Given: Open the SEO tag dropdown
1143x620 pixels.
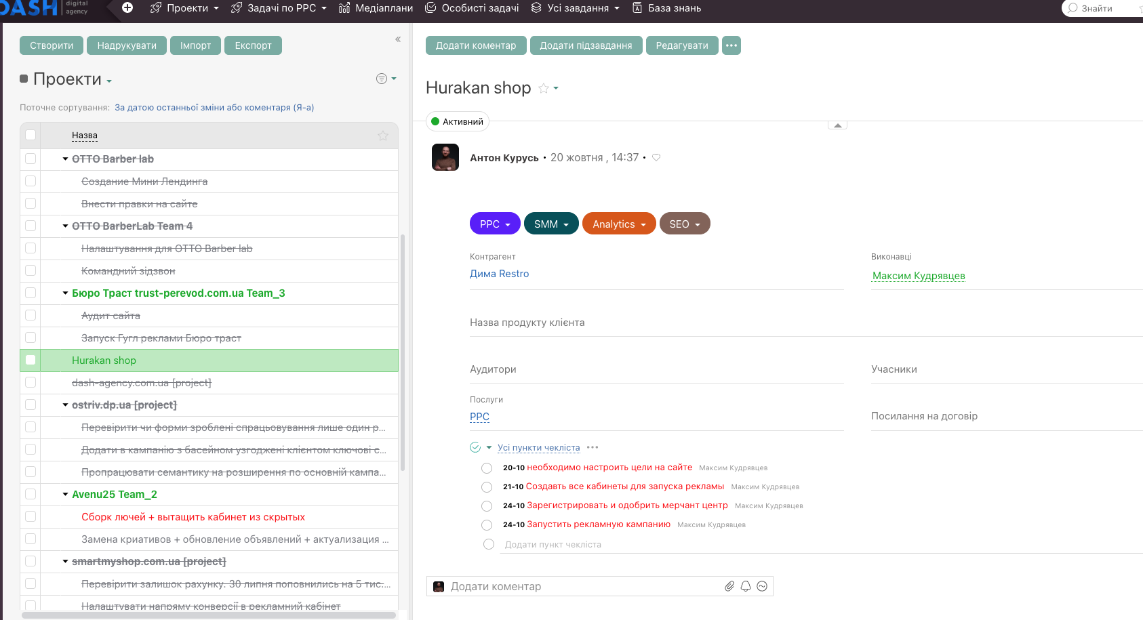Looking at the screenshot, I should tap(685, 224).
